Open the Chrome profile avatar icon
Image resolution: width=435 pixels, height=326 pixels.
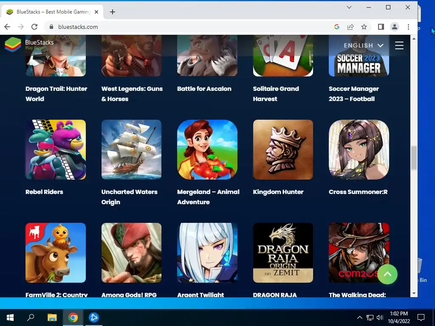(395, 27)
